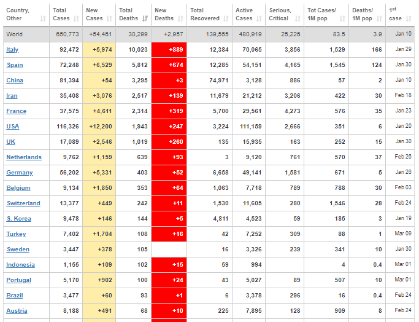The width and height of the screenshot is (419, 322).
Task: Select Turkey first case Mar 09
Action: (403, 234)
